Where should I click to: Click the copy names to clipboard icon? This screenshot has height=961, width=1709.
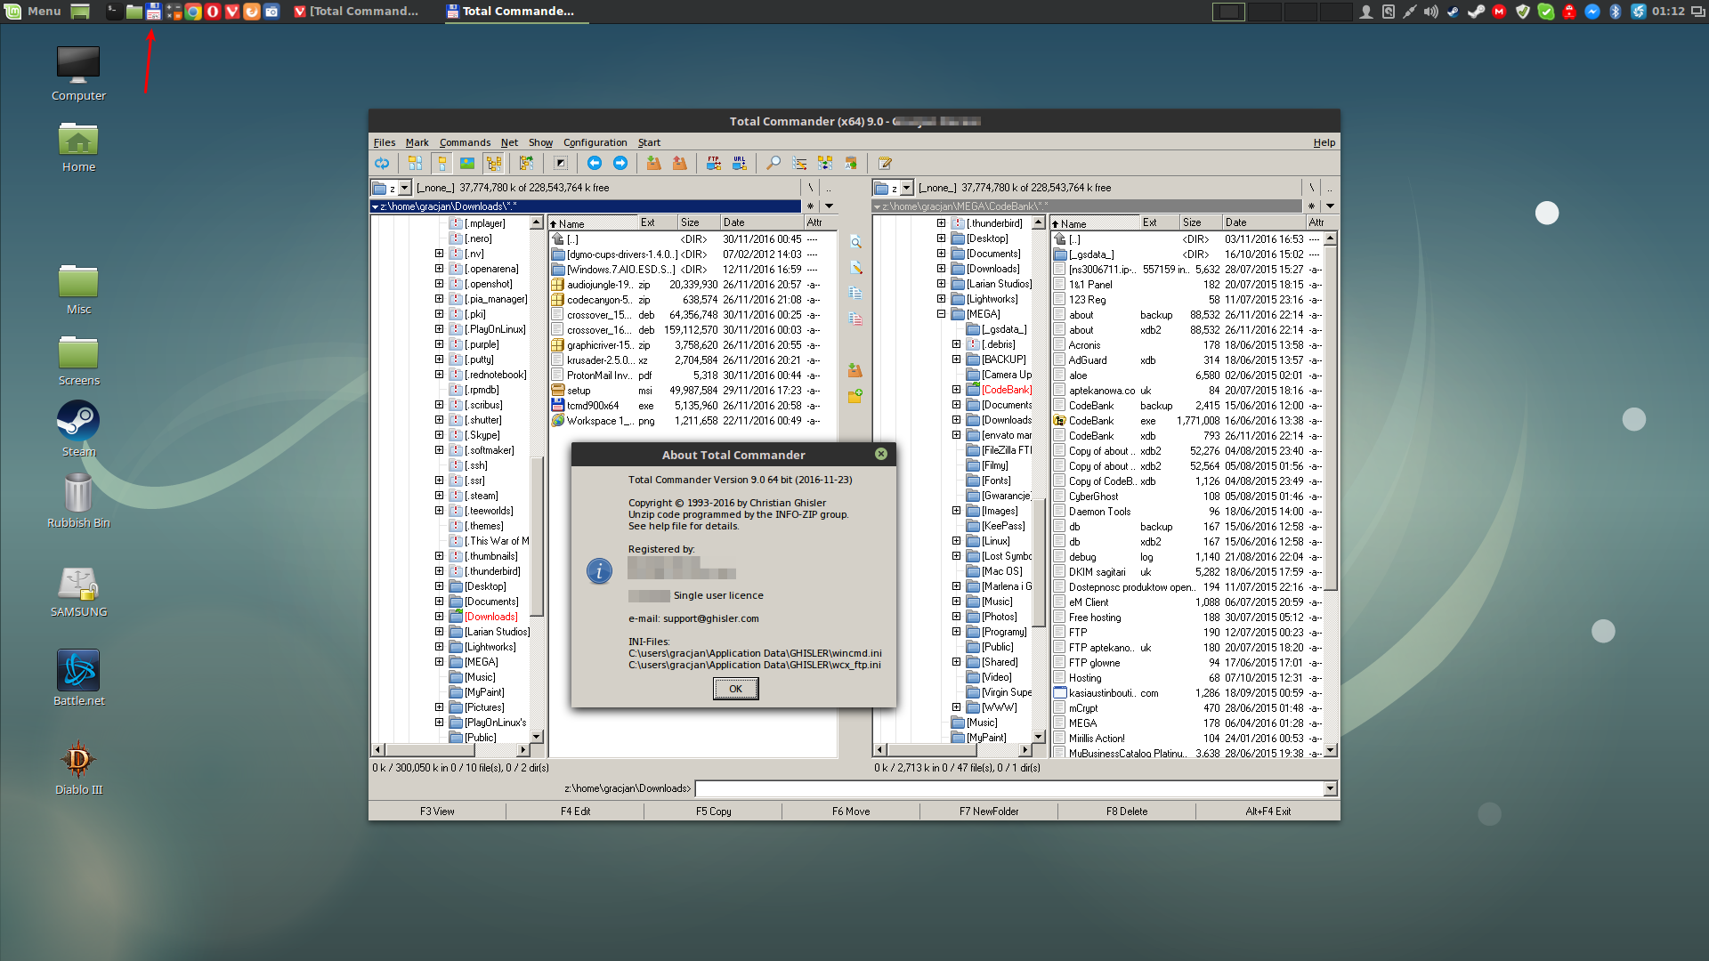pos(851,163)
